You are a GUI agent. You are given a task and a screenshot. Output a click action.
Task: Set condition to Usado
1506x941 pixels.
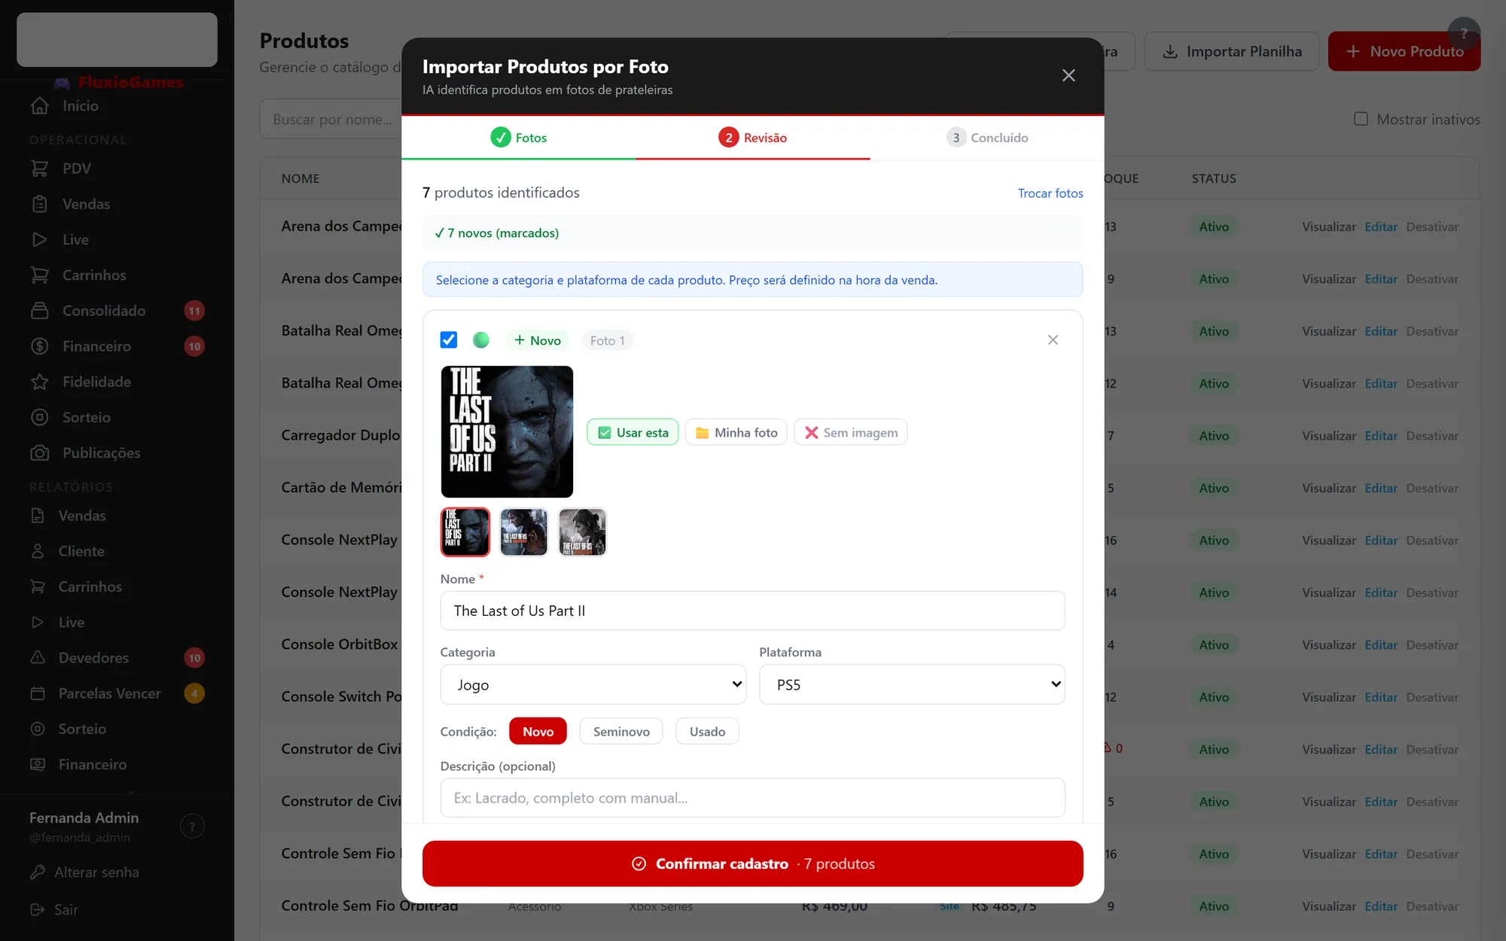coord(707,731)
